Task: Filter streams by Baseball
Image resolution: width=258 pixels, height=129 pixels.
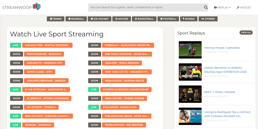Action: point(76,19)
